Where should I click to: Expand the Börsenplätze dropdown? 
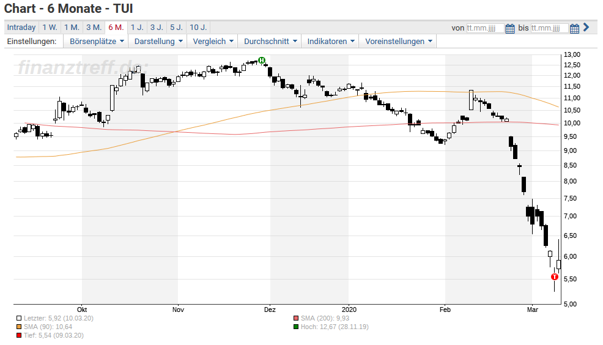point(97,41)
